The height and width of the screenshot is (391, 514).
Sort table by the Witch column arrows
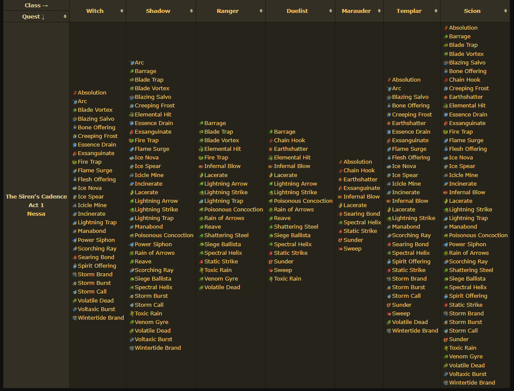point(122,11)
